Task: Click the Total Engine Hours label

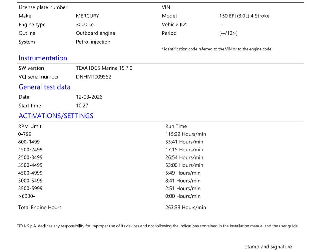Action: click(40, 208)
